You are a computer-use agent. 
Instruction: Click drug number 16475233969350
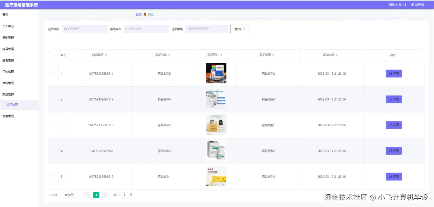[x=101, y=151]
